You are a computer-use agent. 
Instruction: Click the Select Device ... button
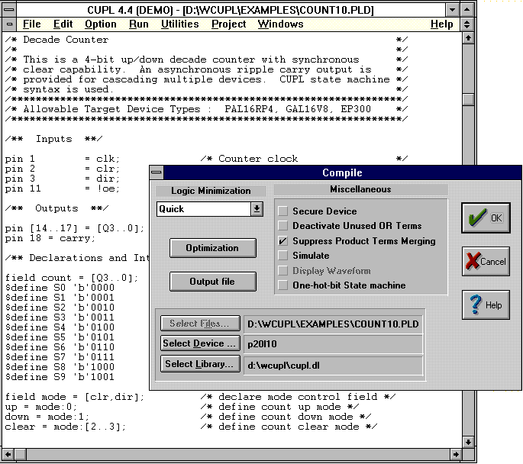(x=200, y=343)
